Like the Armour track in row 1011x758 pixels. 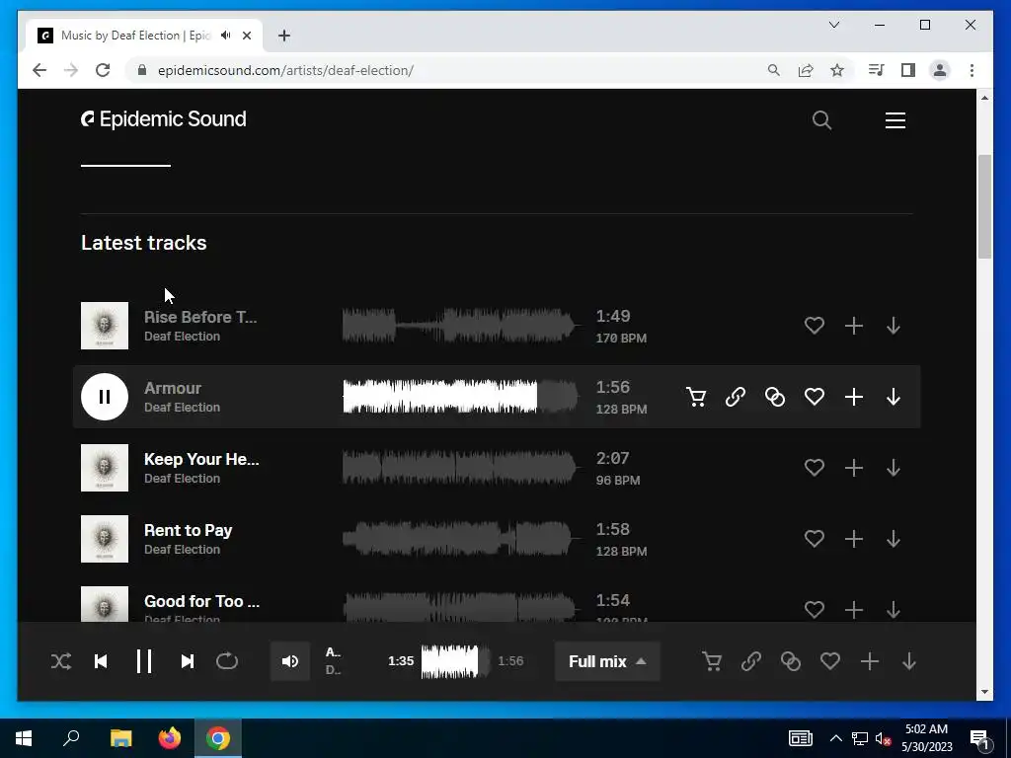click(x=815, y=397)
